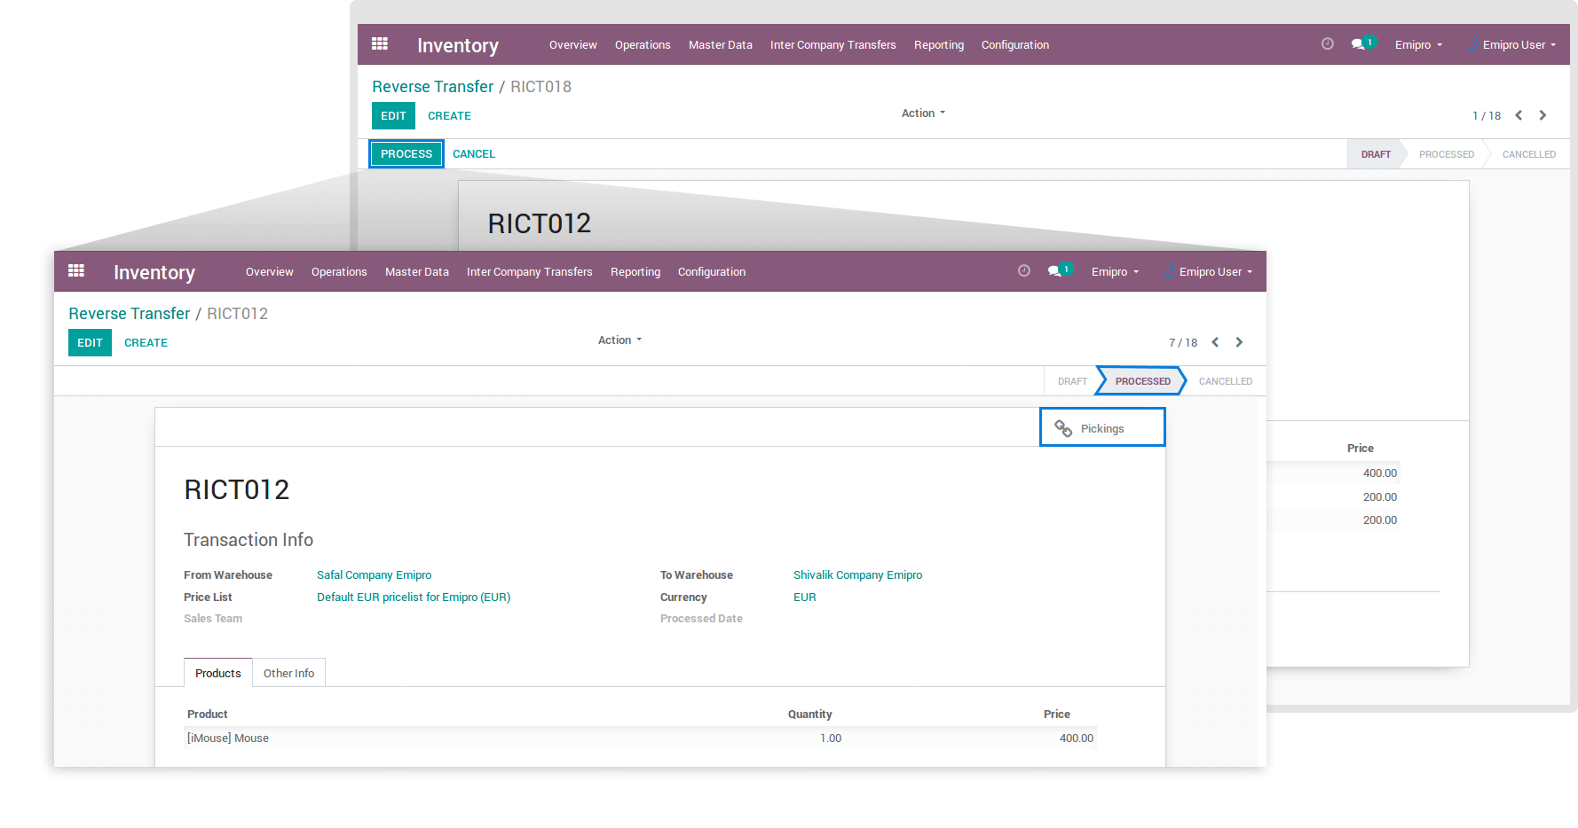Open the chat messages icon in the RICT012 window
1578x828 pixels.
[x=1055, y=271]
